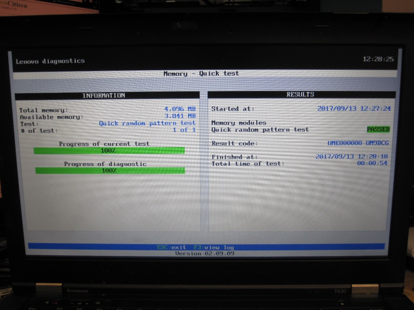Click the 'Progress of current test' label
The height and width of the screenshot is (310, 414).
tap(104, 144)
